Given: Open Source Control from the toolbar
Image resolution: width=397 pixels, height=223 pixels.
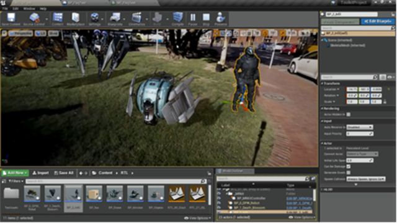Looking at the screenshot, I should point(34,19).
